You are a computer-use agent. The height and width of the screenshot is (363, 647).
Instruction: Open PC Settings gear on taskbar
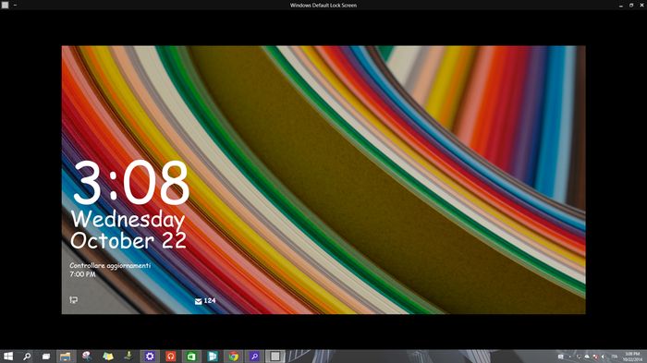150,357
